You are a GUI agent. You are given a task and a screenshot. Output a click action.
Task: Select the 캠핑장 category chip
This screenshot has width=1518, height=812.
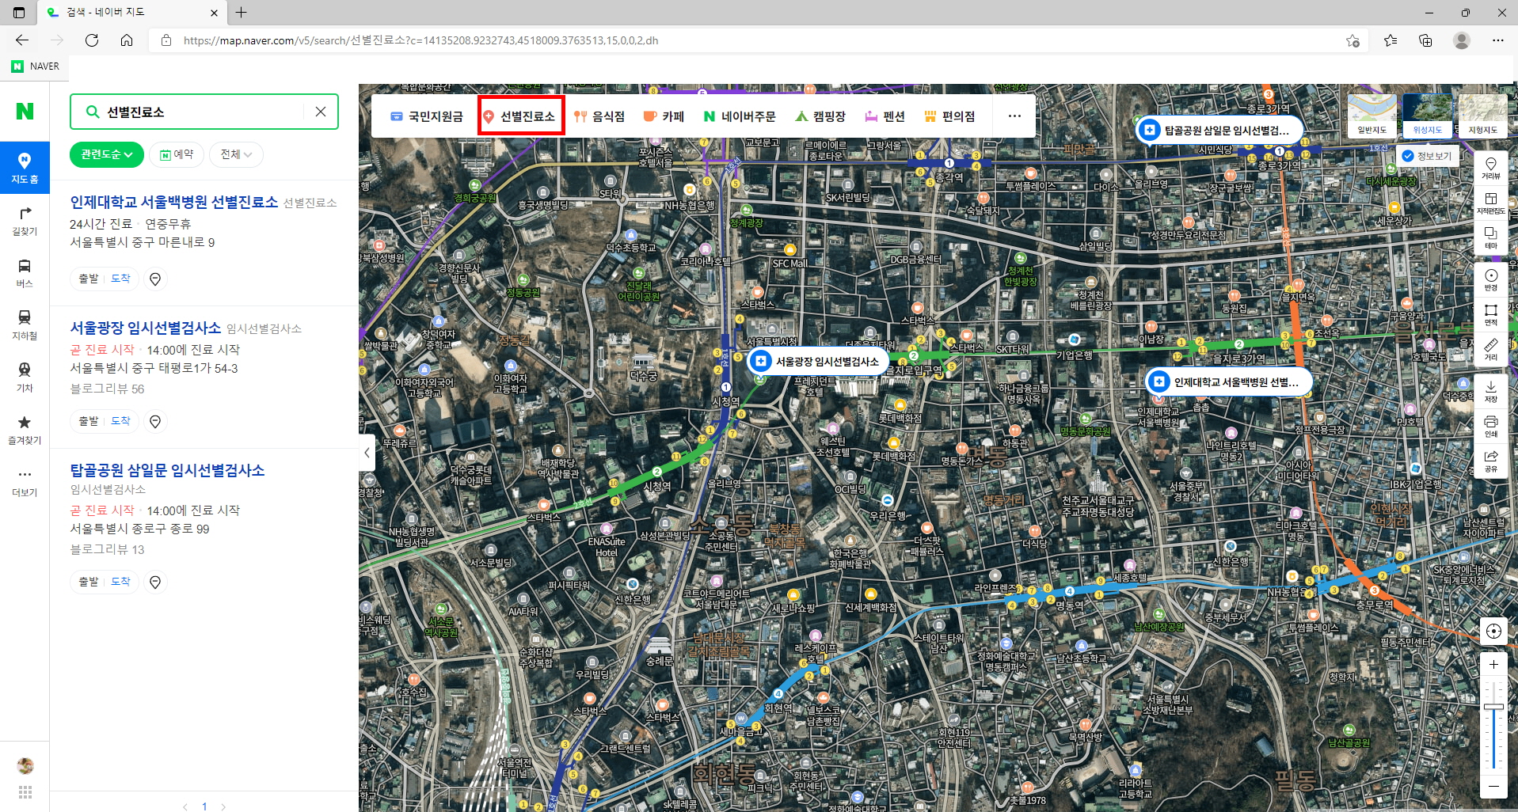point(820,116)
